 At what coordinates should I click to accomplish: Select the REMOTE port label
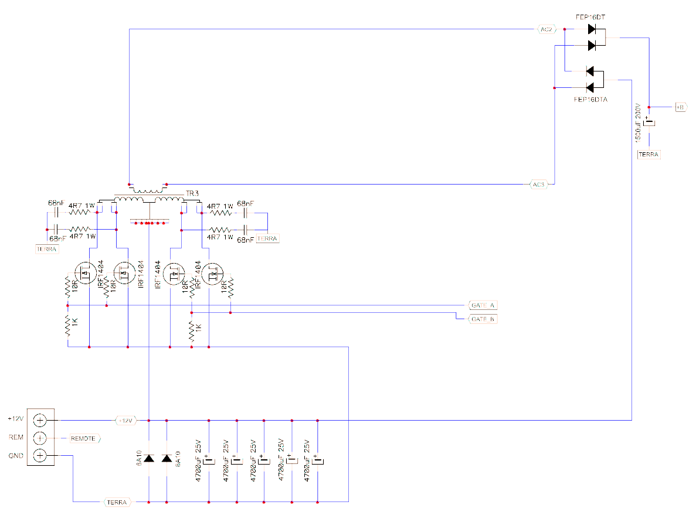84,439
